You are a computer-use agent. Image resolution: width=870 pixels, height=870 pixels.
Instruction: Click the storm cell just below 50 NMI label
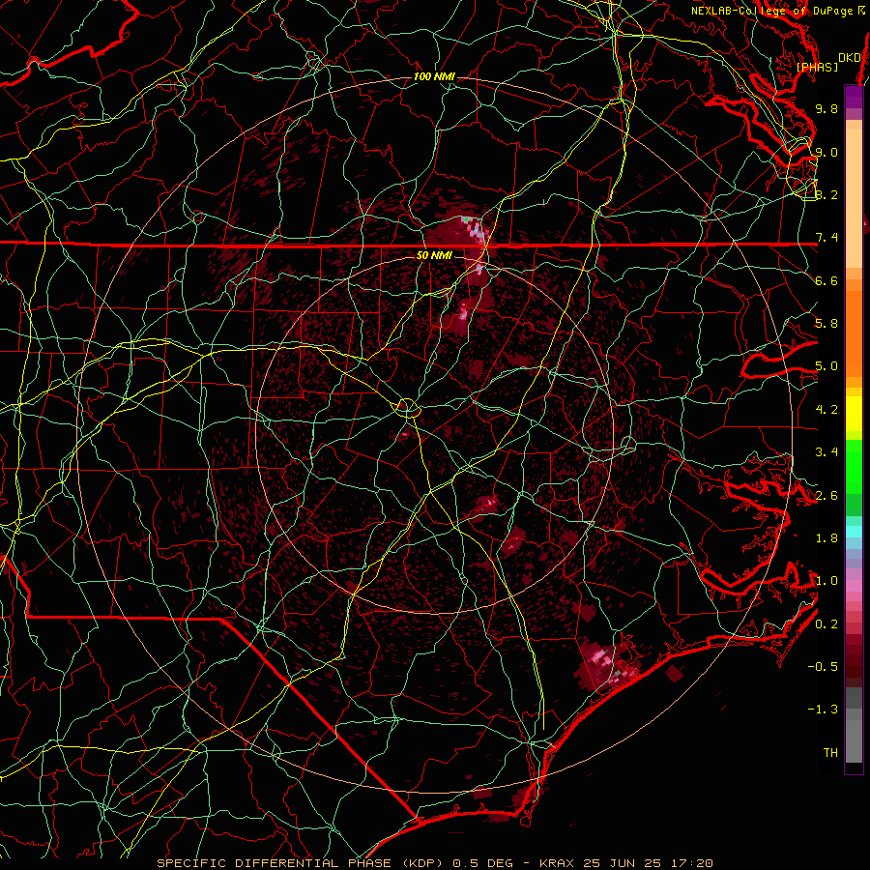pyautogui.click(x=478, y=270)
